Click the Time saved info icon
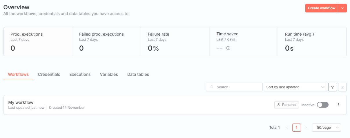Screen dimensions: 350x138 (x=228, y=48)
